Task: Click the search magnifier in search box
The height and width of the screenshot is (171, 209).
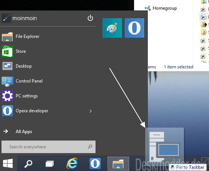Action: point(90,146)
